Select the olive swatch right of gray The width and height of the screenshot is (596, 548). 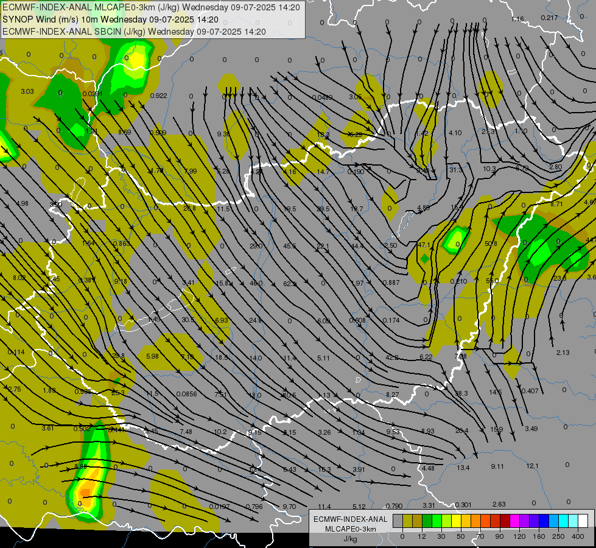click(x=407, y=521)
